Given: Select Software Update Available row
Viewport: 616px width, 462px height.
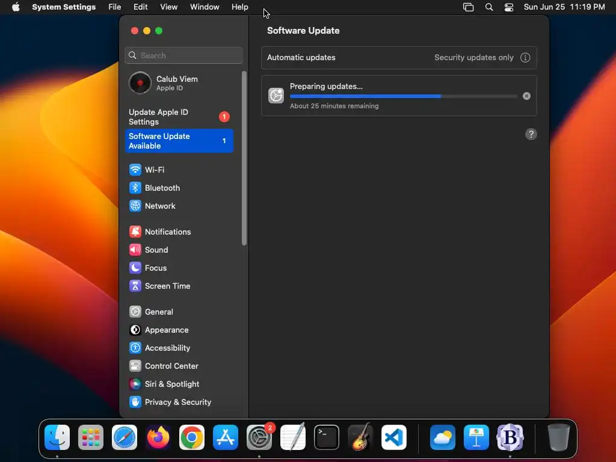Looking at the screenshot, I should (x=179, y=141).
